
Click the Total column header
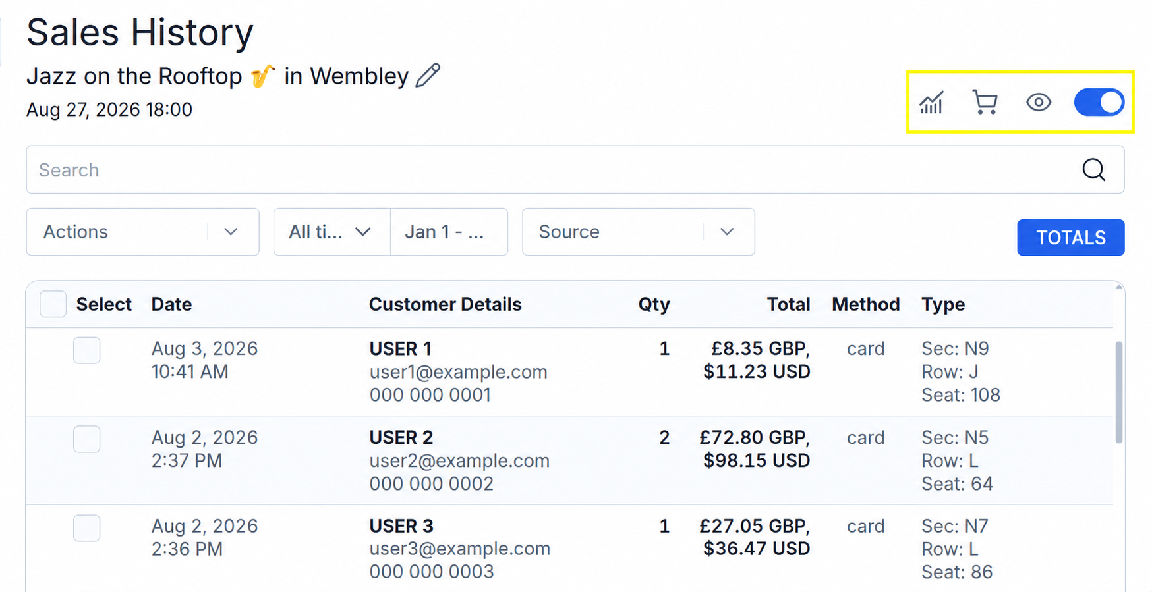click(x=788, y=304)
